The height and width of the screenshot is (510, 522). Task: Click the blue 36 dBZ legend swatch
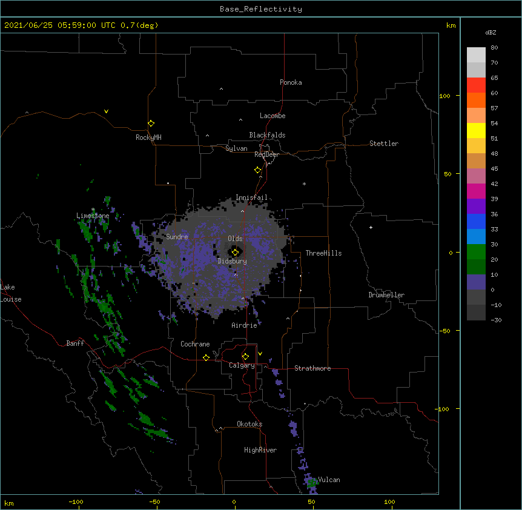pos(476,221)
